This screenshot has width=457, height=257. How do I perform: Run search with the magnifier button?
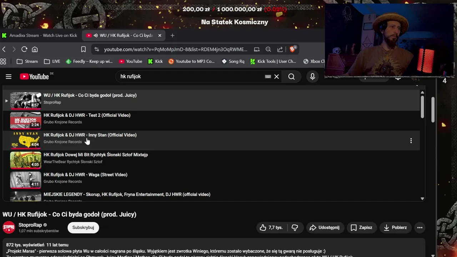[x=291, y=76]
